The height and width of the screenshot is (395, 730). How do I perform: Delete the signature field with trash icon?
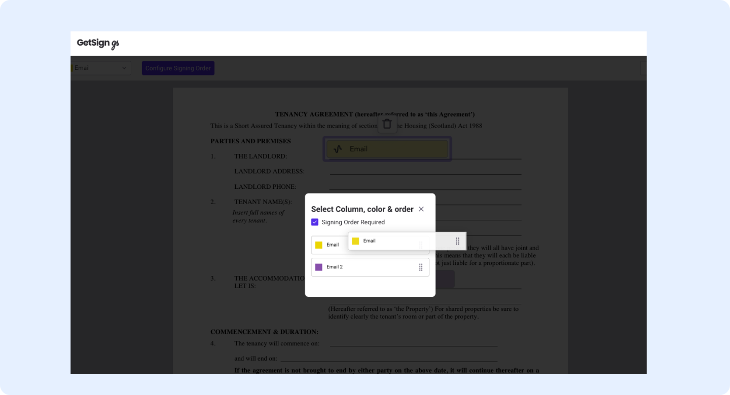coord(387,124)
